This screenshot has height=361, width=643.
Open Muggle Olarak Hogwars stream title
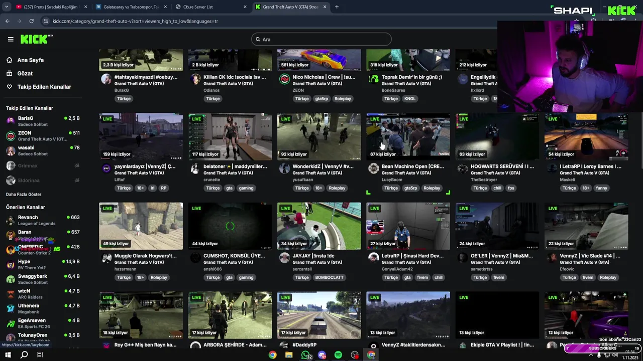click(146, 256)
